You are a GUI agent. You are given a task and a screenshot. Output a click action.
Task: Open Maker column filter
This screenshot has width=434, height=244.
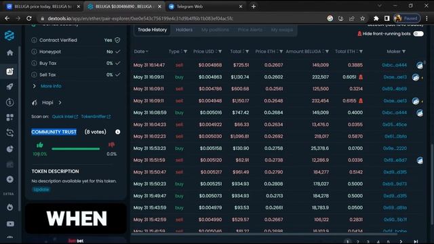(x=404, y=52)
